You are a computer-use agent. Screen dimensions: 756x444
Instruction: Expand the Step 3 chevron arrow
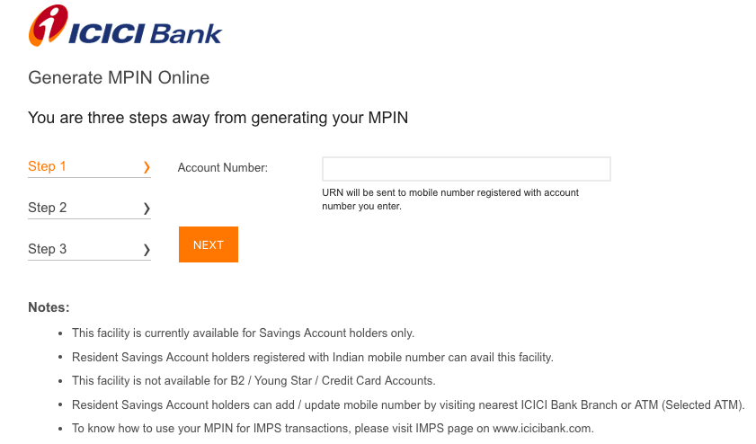click(x=147, y=250)
